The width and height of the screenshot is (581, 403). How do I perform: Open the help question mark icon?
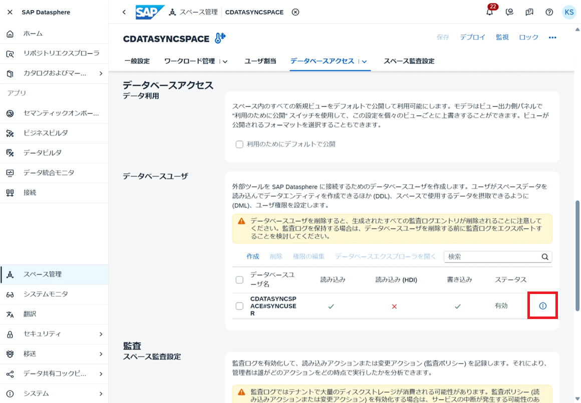(x=549, y=12)
